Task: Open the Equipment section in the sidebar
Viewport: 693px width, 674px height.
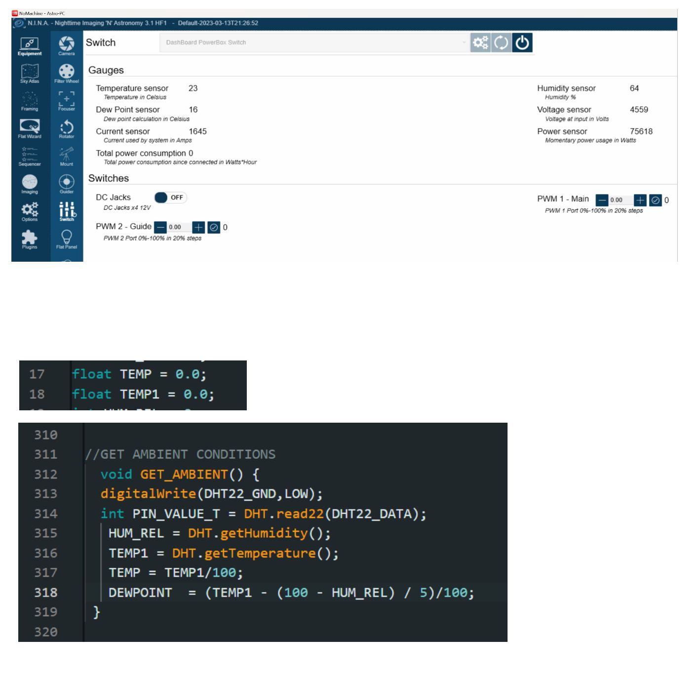Action: coord(30,46)
